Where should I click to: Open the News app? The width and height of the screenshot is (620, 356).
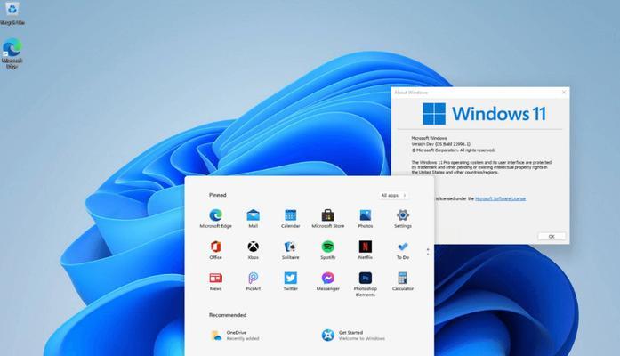coord(215,281)
